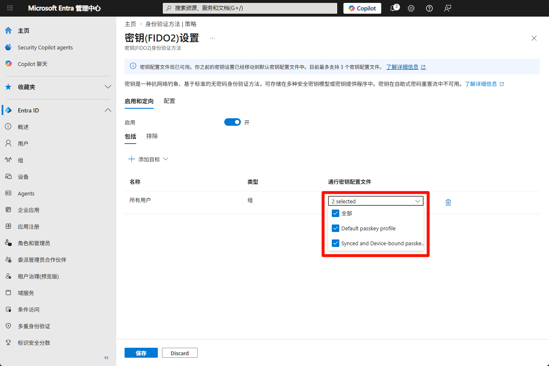Uncheck Default passkey profile checkbox
The width and height of the screenshot is (549, 366).
(336, 228)
